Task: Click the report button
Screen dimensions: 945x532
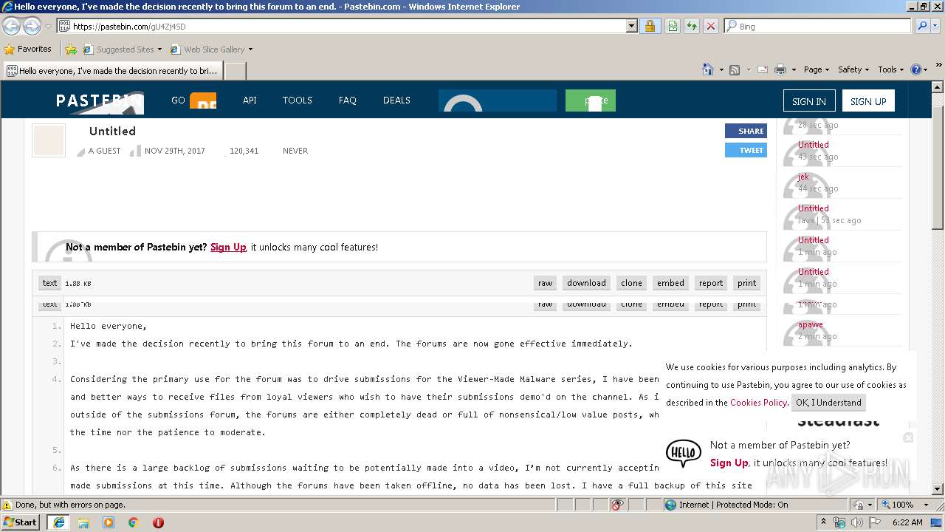Action: 711,283
